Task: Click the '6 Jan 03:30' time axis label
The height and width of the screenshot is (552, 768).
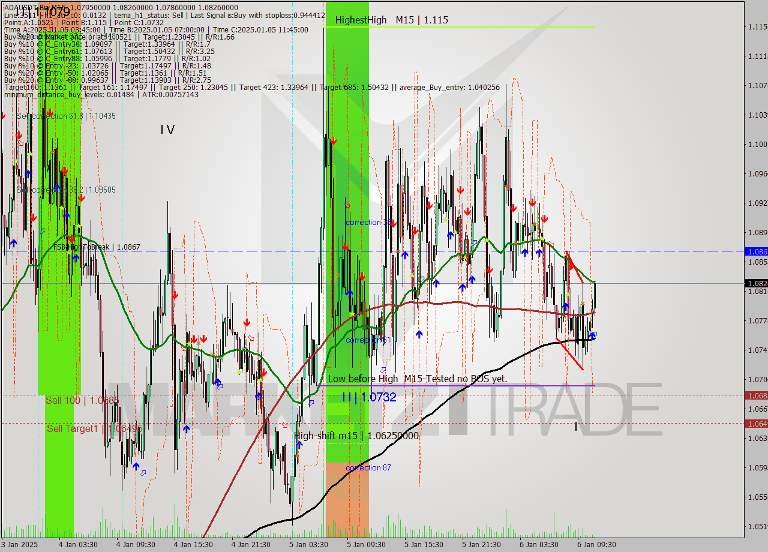Action: 539,545
